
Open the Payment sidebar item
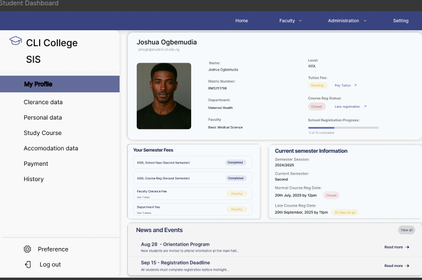tap(36, 164)
